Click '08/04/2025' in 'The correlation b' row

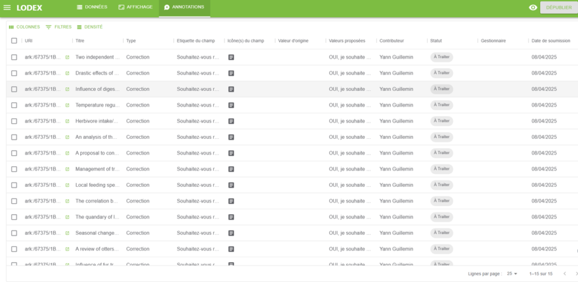pos(544,201)
